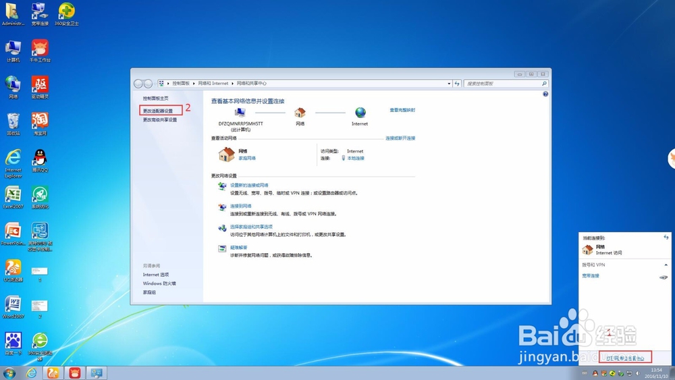Open the 网络 desktop icon
The height and width of the screenshot is (380, 675).
click(13, 87)
